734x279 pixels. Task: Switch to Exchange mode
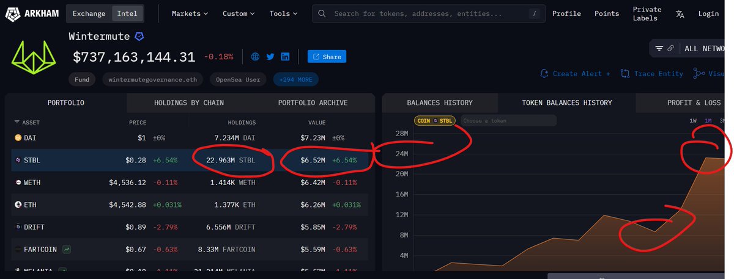89,13
